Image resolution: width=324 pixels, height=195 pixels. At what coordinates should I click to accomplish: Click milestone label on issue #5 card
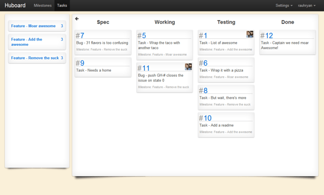tap(162, 55)
